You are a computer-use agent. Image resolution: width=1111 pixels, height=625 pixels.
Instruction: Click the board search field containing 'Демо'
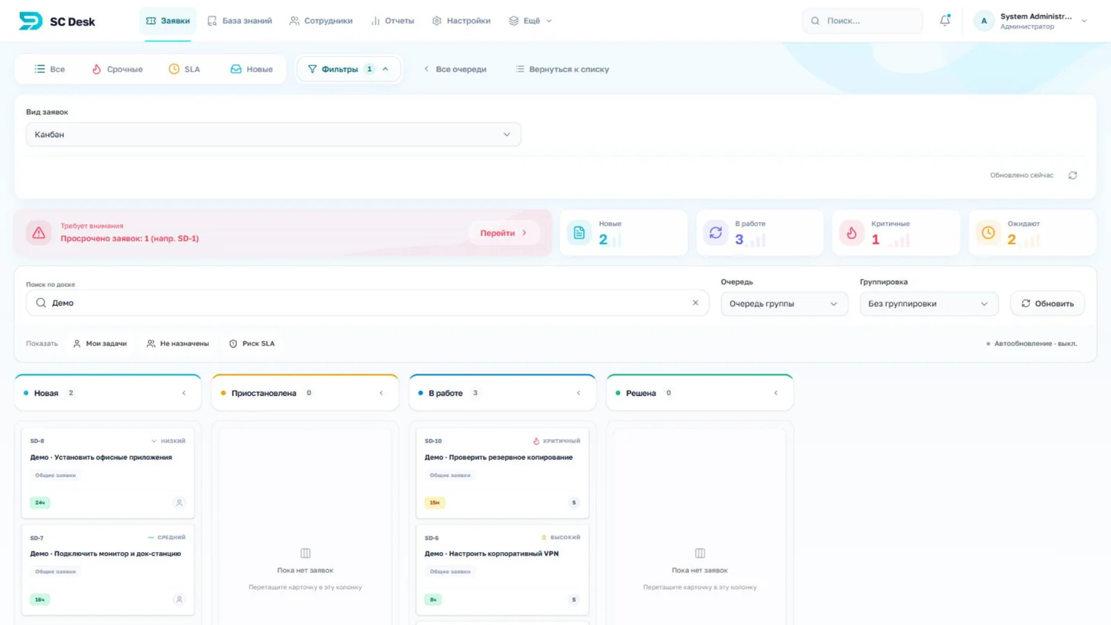pyautogui.click(x=367, y=303)
